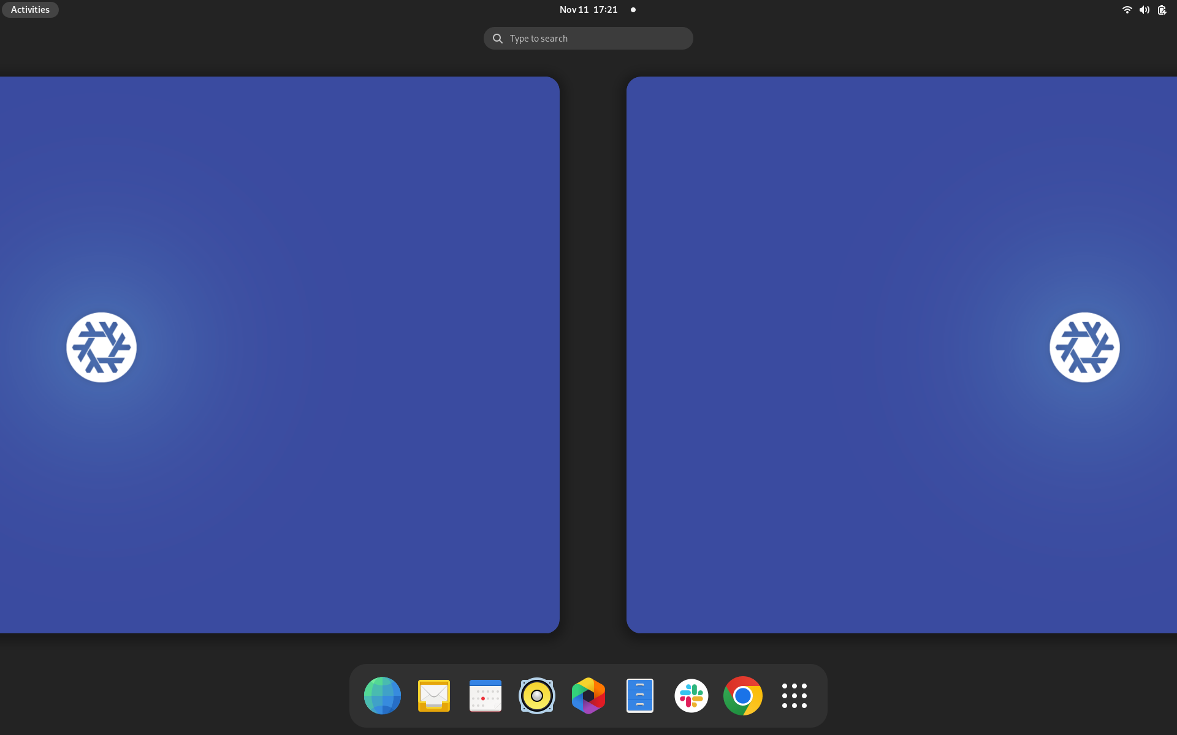
Task: Click the magnifier icon in search bar
Action: (x=498, y=39)
